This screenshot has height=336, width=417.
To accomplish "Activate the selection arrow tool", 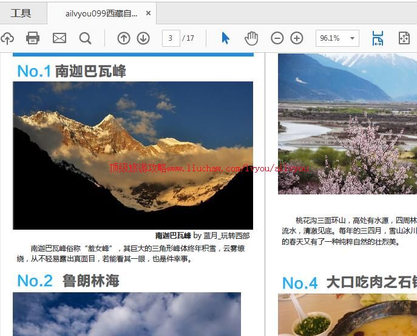I will click(x=226, y=38).
